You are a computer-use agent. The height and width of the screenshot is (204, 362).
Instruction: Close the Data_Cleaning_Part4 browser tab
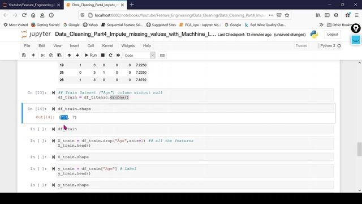(122, 5)
